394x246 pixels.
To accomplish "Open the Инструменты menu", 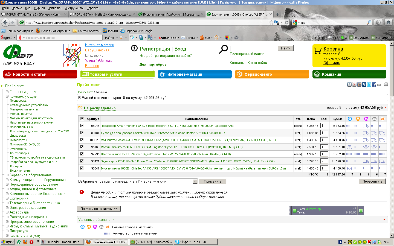I will click(x=74, y=8).
